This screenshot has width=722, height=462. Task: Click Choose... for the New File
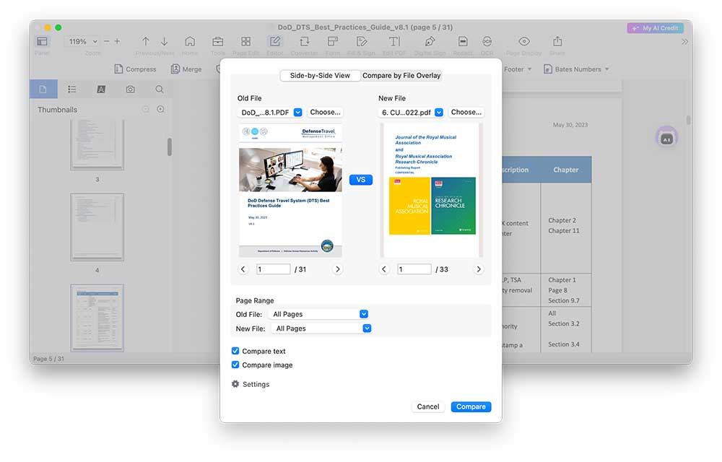pyautogui.click(x=466, y=113)
